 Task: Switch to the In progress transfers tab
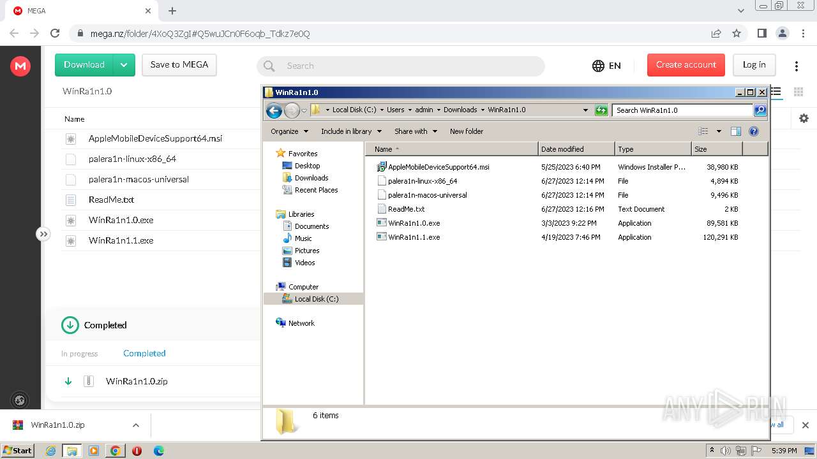coord(80,354)
